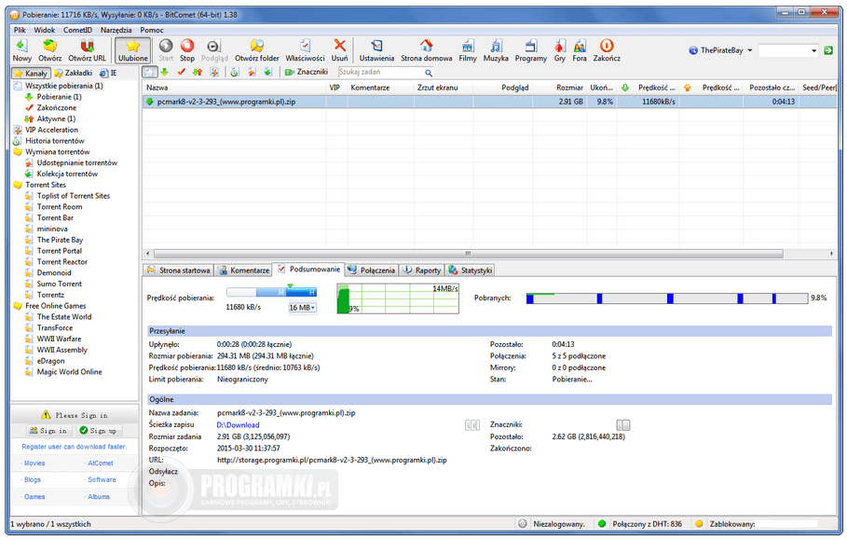Click the Zakończ exit icon
Screen dimensions: 847x540
(x=607, y=50)
